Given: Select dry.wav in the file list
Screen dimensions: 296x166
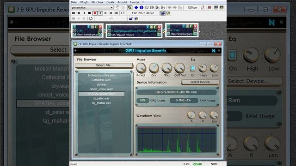Looking at the screenshot, I should tap(101, 84).
